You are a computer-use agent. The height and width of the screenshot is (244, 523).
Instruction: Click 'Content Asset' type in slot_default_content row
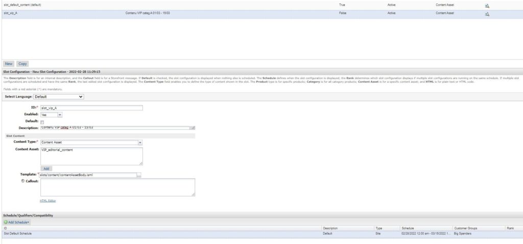(445, 5)
